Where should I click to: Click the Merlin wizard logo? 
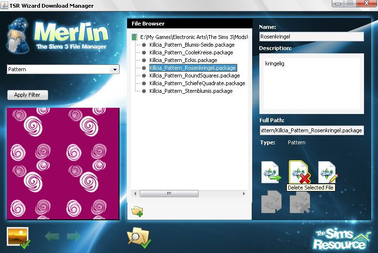tap(58, 36)
